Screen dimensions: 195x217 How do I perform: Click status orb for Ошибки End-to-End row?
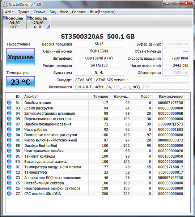click(9, 145)
